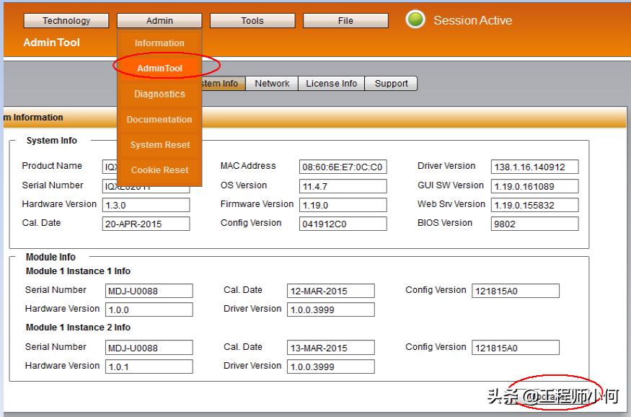The width and height of the screenshot is (631, 417).
Task: Click Firmware Version field 1.19.0
Action: [x=343, y=206]
